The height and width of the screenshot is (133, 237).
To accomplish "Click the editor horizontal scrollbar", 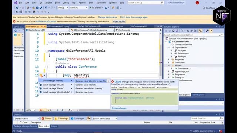I will [x=94, y=110].
